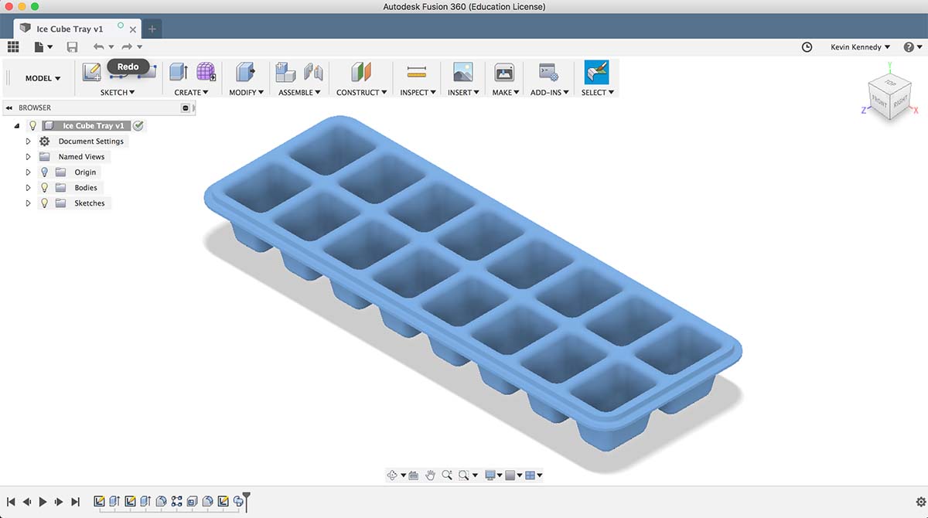Open the CONSTRUCT menu
This screenshot has height=518, width=928.
(x=362, y=92)
